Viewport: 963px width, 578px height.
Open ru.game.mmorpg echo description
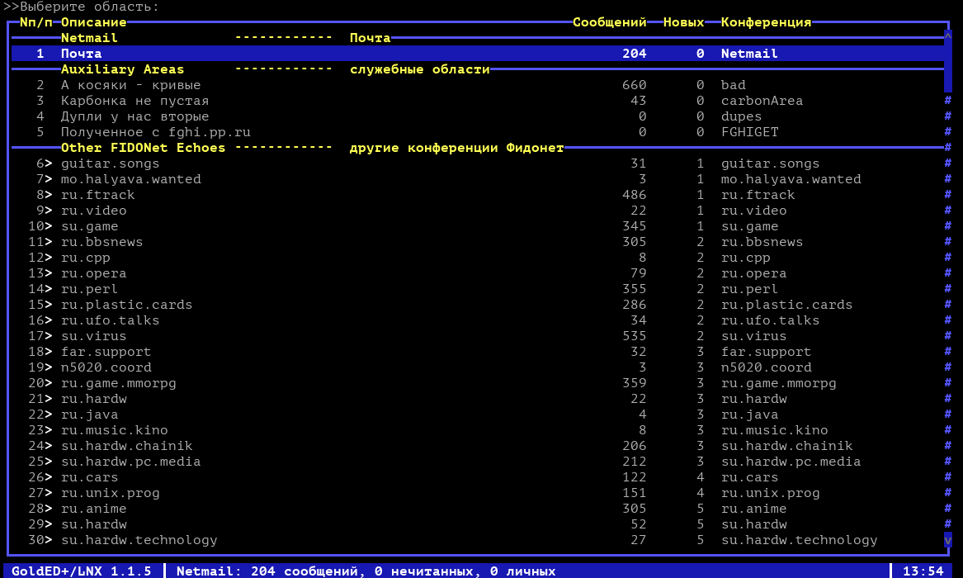(119, 382)
